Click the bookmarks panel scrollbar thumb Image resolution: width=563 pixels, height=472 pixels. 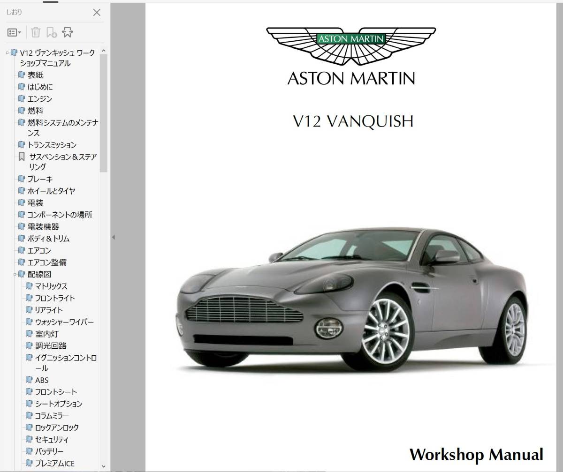[x=104, y=113]
